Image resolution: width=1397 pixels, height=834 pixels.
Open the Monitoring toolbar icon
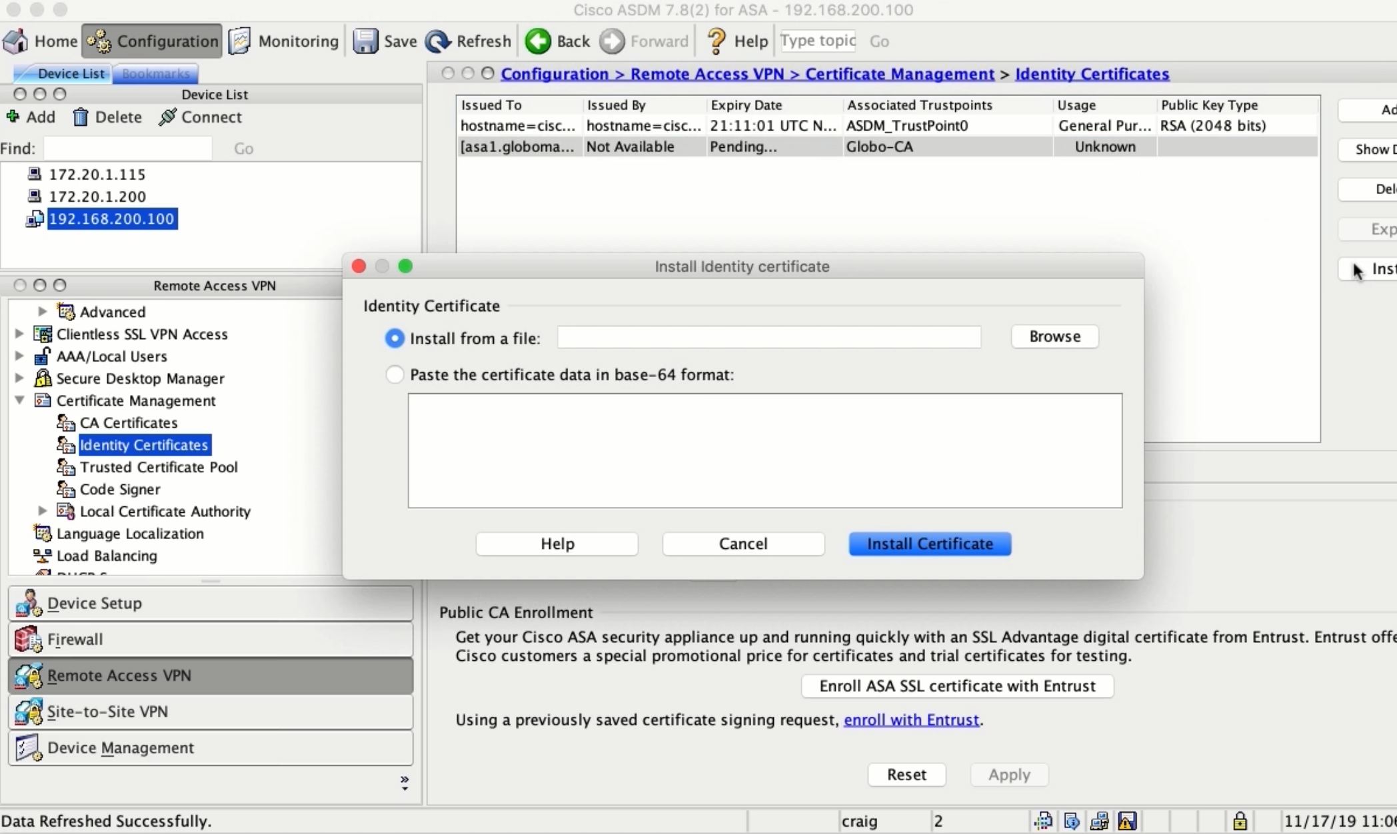pyautogui.click(x=240, y=41)
